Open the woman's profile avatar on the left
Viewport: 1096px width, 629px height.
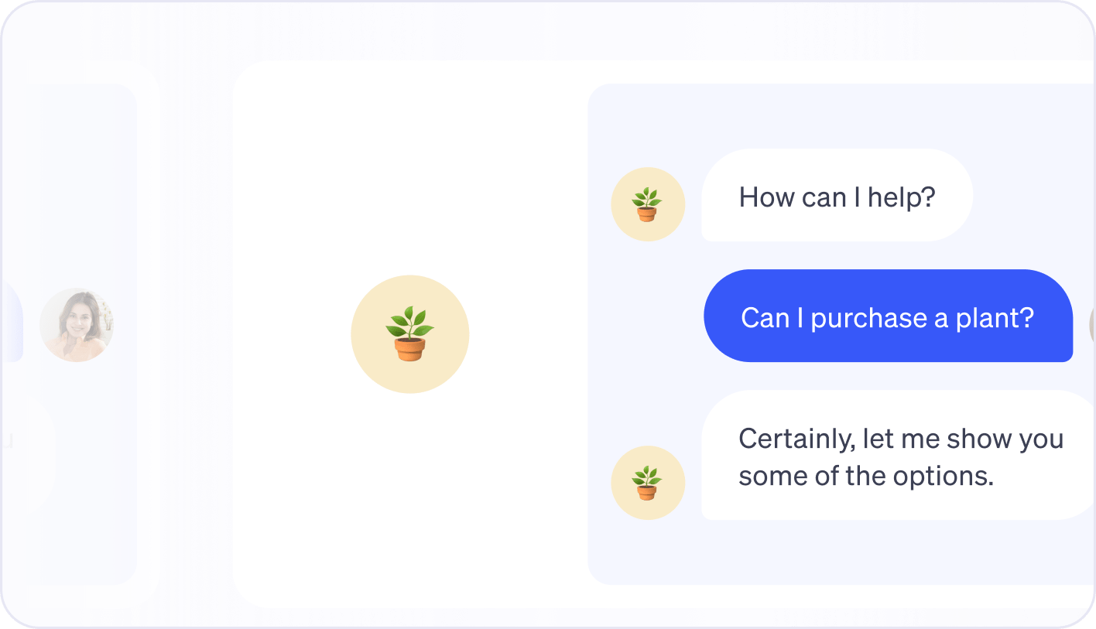[77, 325]
